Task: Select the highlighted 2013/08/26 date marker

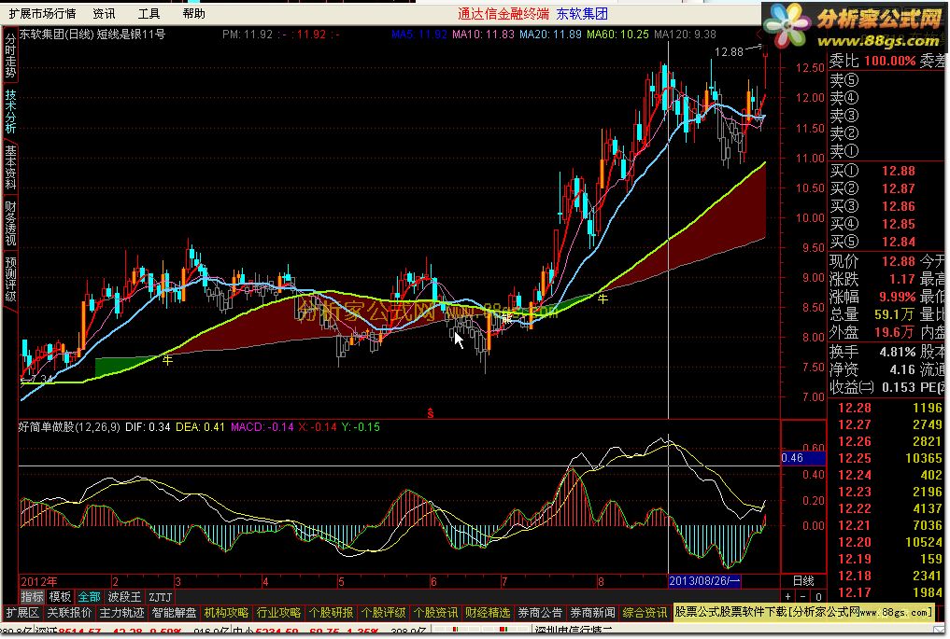Action: coord(704,581)
